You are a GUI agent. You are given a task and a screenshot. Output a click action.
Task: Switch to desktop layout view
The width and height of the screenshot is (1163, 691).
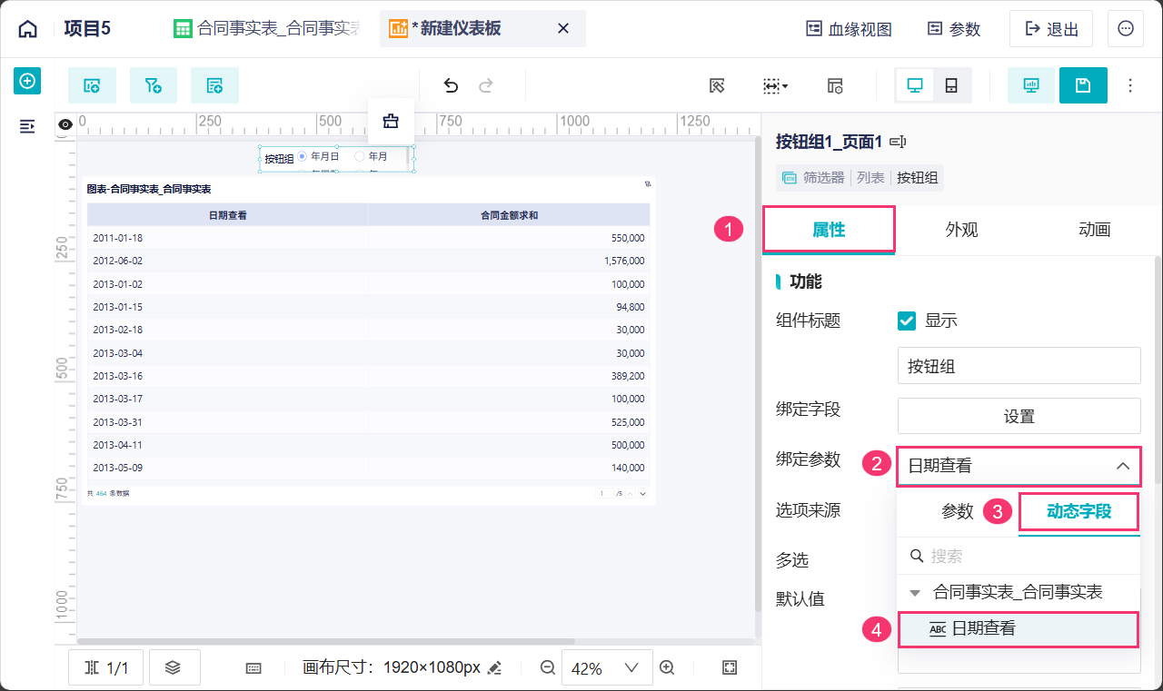[x=915, y=85]
